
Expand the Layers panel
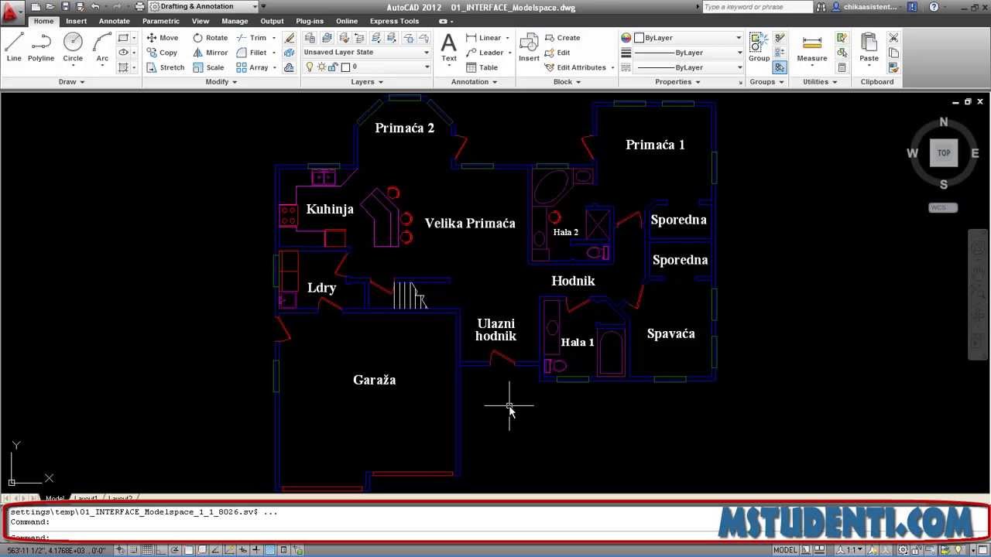coord(367,82)
